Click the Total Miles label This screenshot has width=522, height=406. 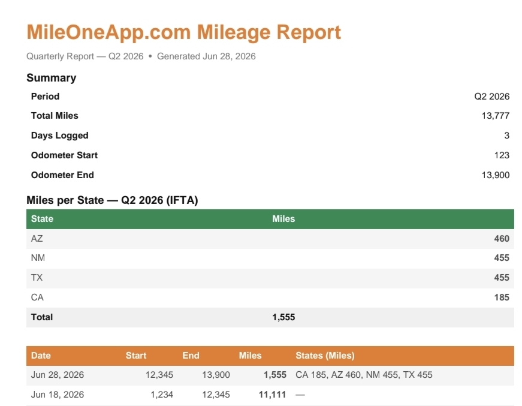click(55, 116)
